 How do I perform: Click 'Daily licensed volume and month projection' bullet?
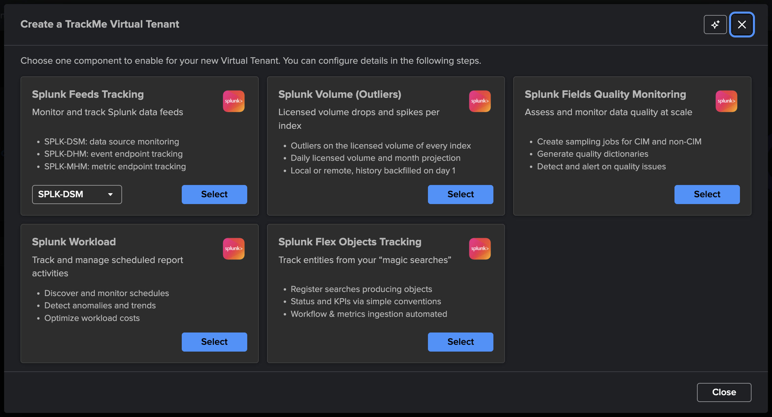coord(375,158)
